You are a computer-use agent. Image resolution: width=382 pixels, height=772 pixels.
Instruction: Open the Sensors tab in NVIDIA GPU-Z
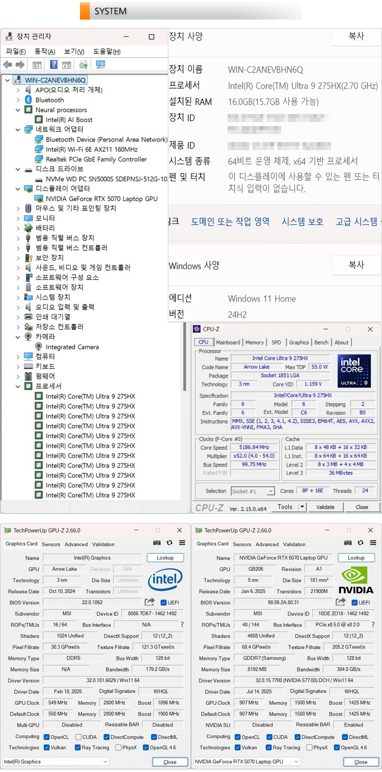(242, 544)
